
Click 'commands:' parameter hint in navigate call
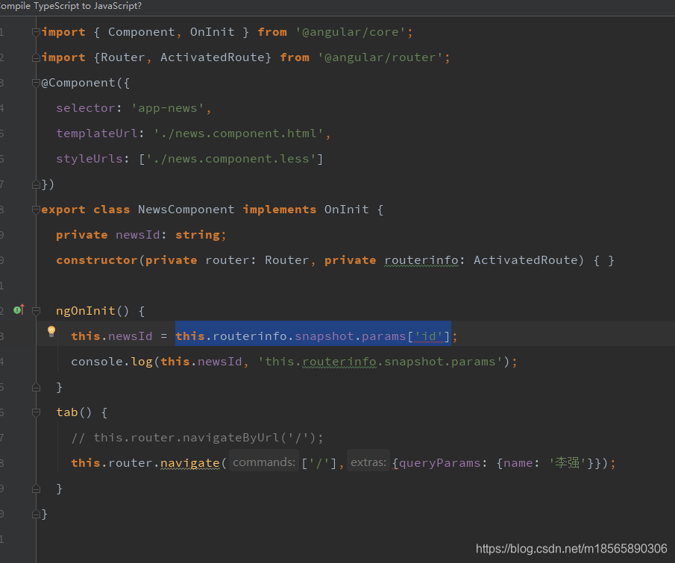(264, 462)
